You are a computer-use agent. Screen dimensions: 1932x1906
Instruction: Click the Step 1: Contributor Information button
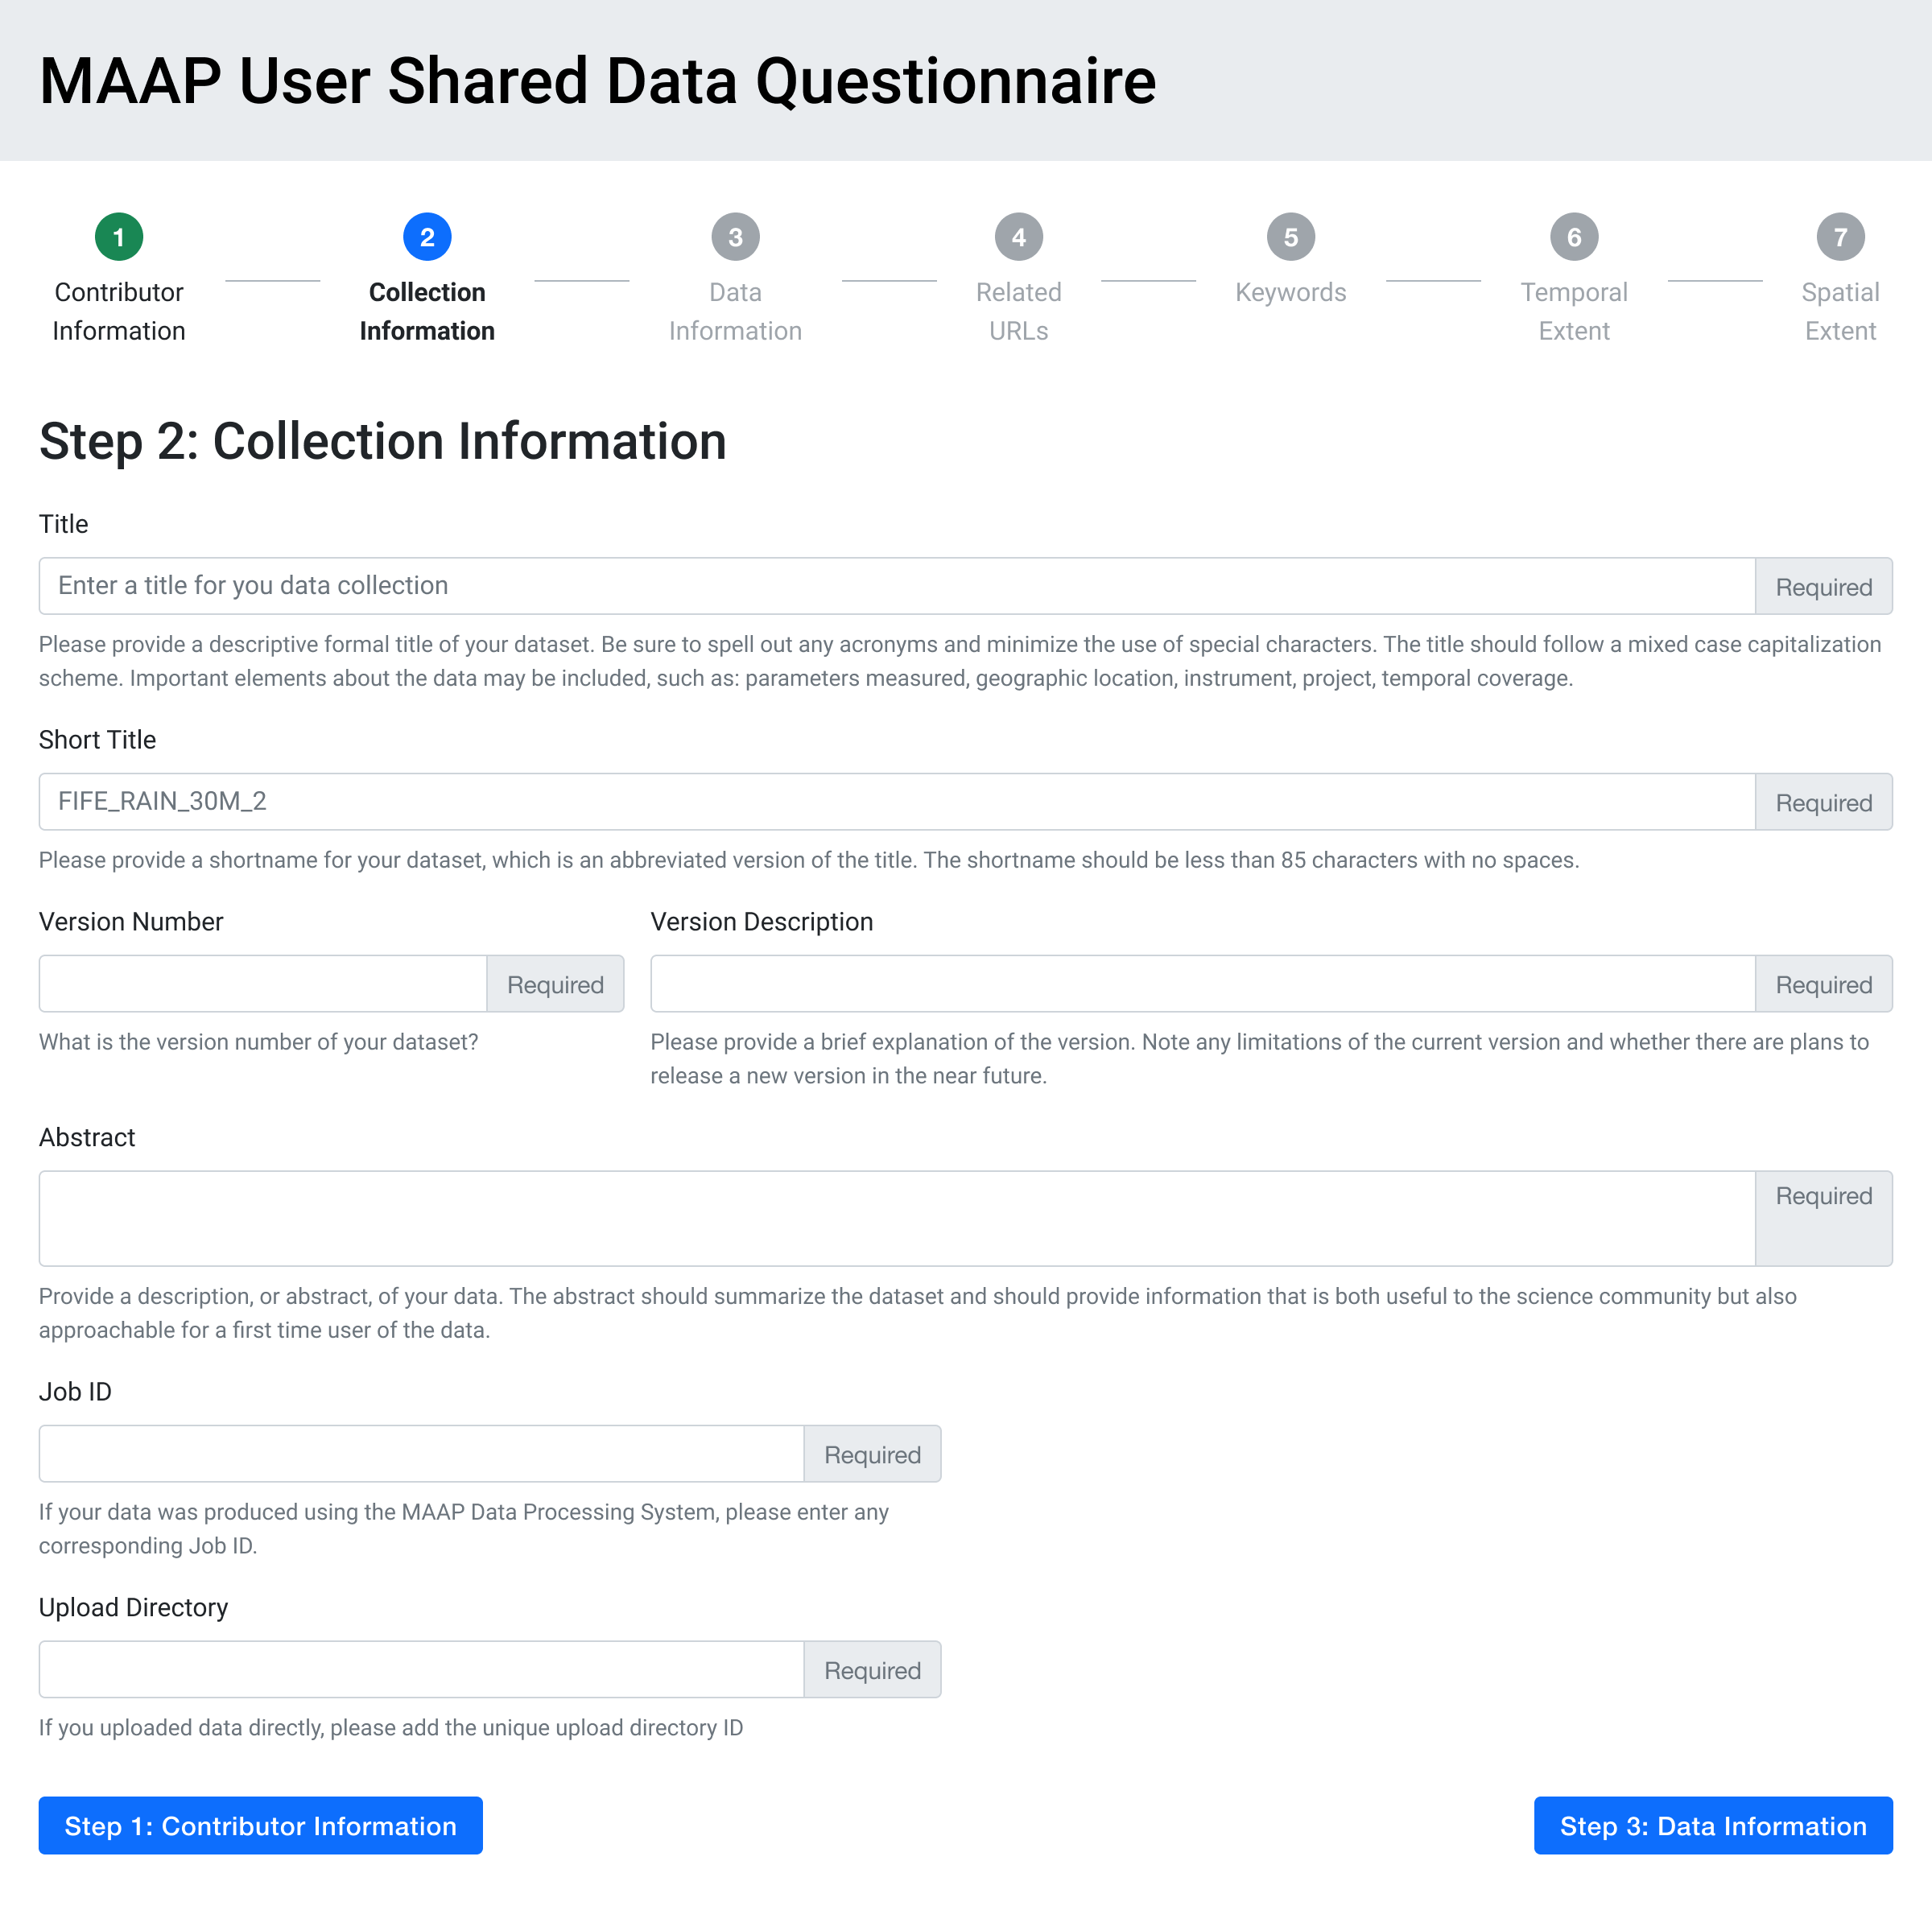[260, 1825]
